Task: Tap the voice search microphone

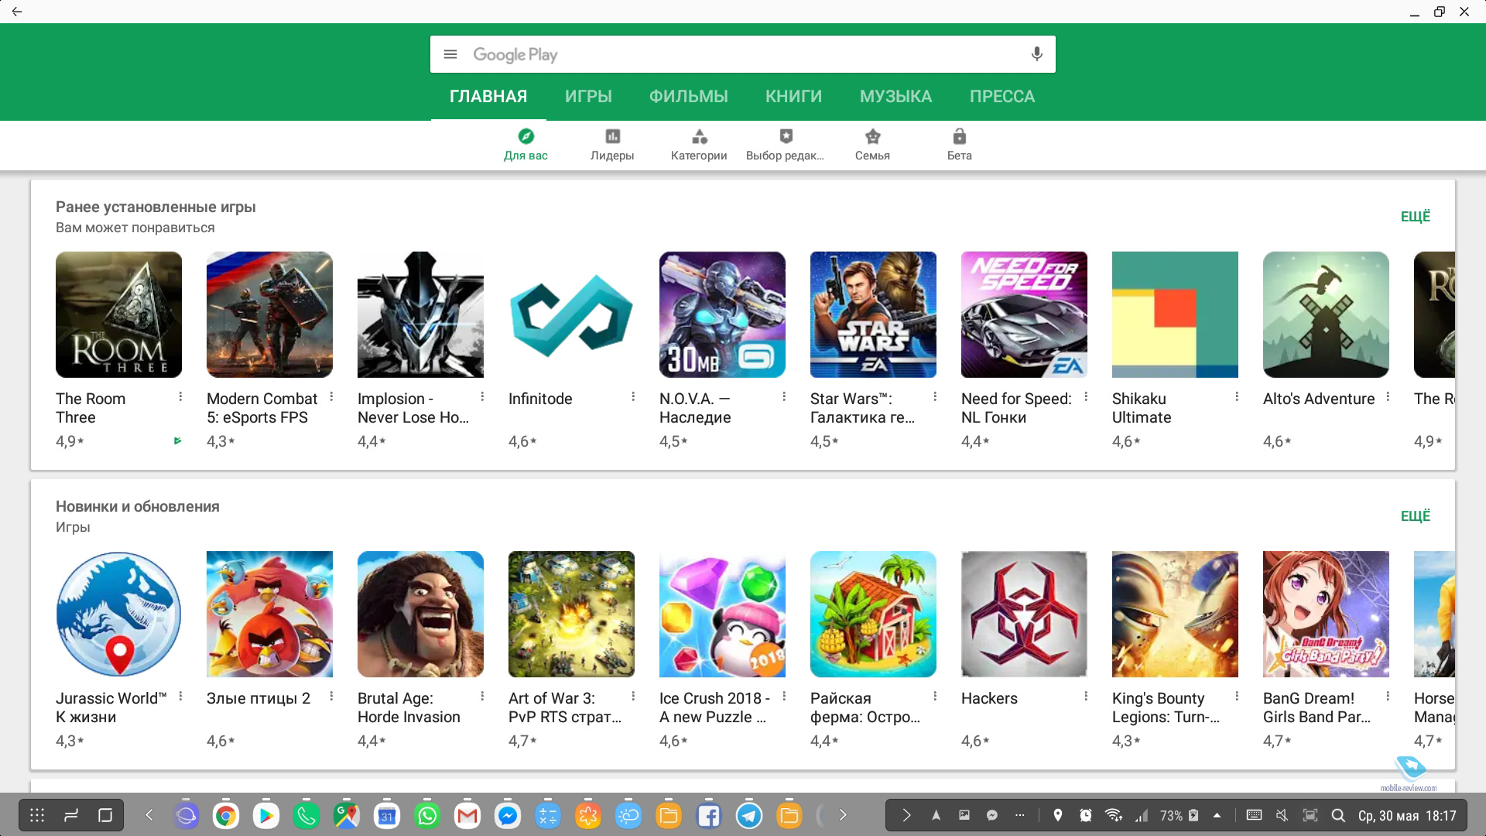Action: [1037, 54]
